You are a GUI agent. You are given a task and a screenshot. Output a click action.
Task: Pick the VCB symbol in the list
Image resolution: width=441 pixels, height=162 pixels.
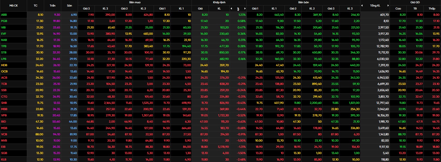pyautogui.click(x=4, y=134)
